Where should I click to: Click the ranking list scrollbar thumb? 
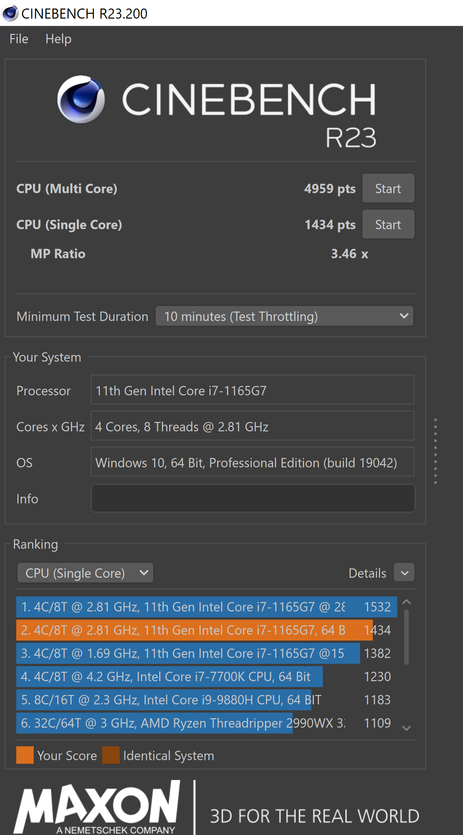point(406,637)
